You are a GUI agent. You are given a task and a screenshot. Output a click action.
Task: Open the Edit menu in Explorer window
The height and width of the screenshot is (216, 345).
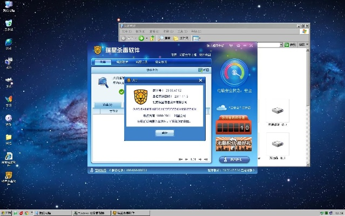(140, 31)
